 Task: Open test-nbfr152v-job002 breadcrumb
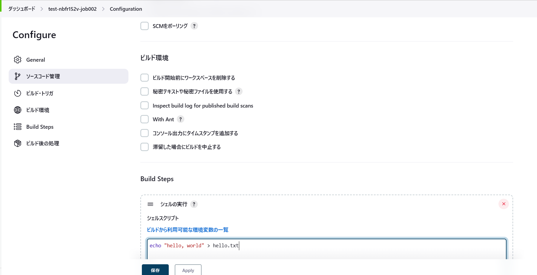point(73,9)
